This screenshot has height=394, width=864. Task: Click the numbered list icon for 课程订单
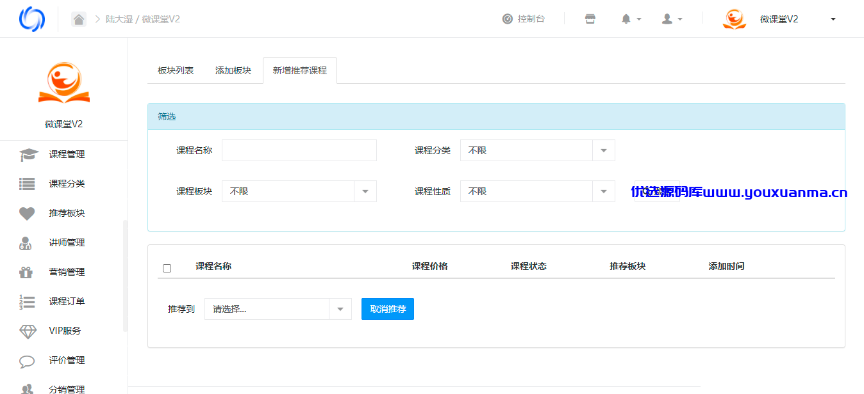[x=27, y=302]
